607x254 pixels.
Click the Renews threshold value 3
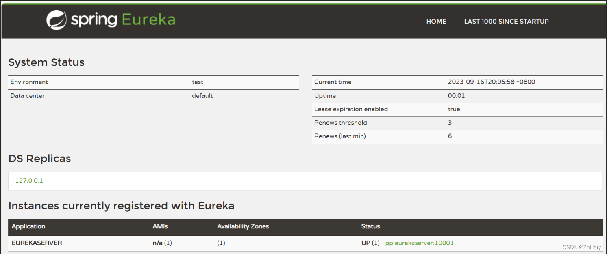coord(450,123)
